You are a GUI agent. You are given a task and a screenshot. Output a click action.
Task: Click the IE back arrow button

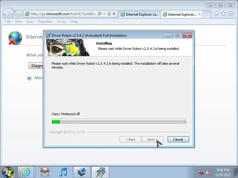[8, 14]
